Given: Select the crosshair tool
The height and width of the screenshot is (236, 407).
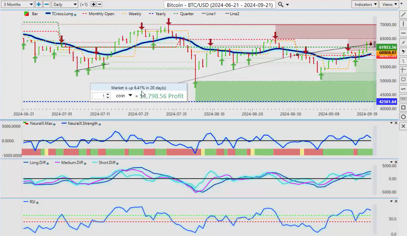Looking at the screenshot, I should (403, 70).
